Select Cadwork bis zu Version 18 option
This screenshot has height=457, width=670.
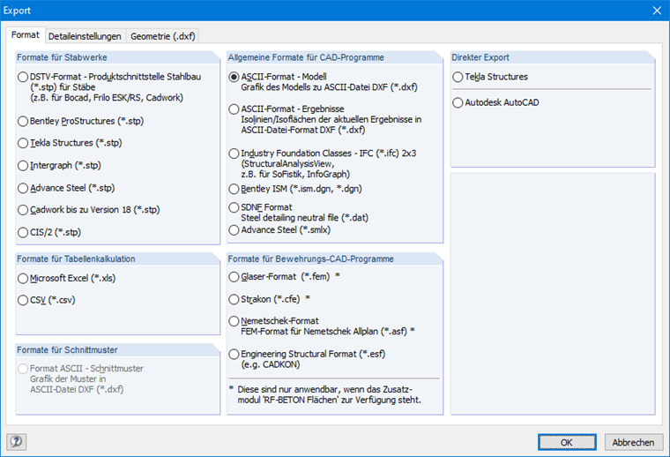pyautogui.click(x=23, y=210)
